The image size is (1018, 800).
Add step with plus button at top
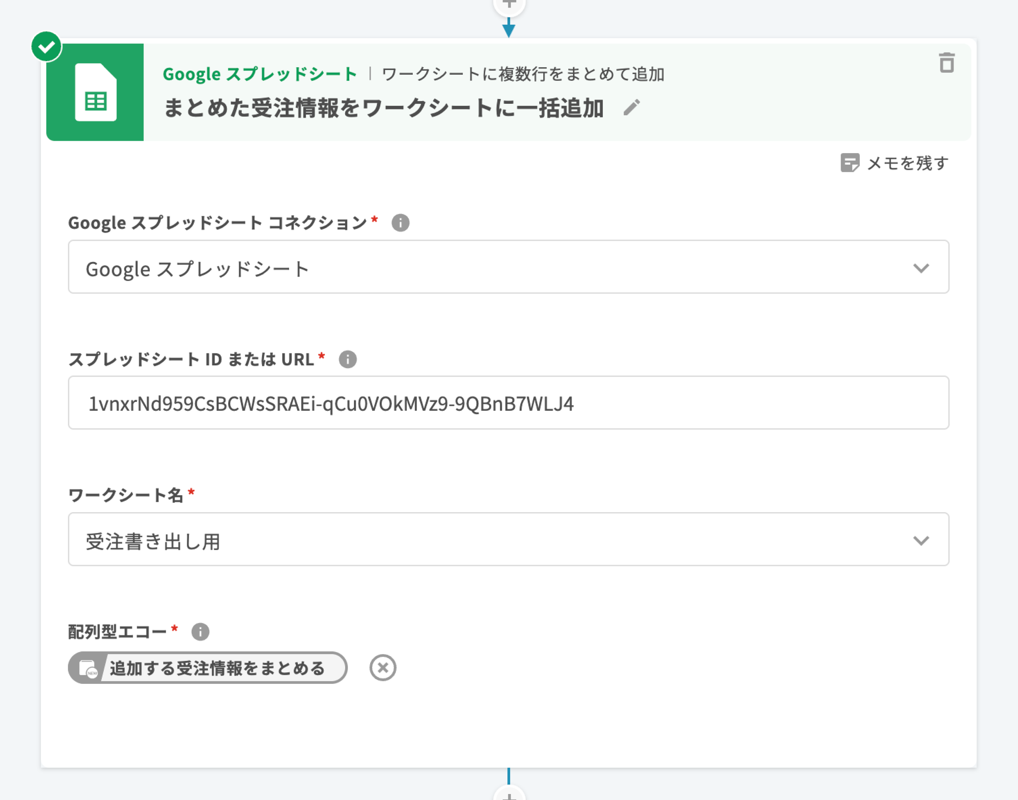[x=509, y=5]
